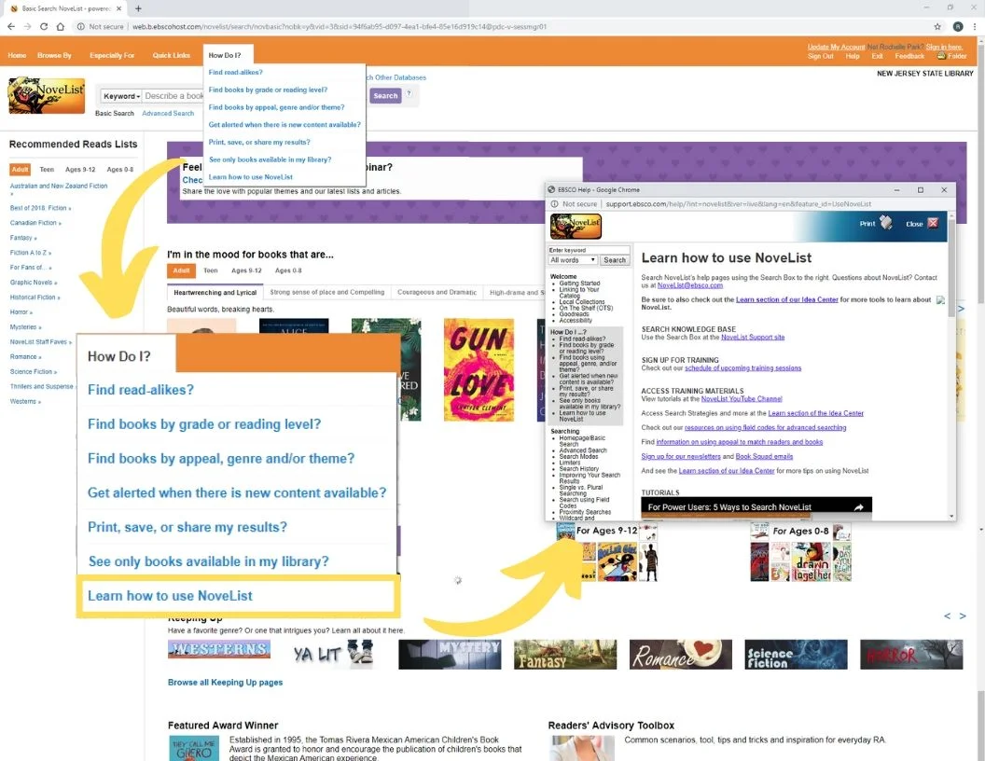Viewport: 985px width, 761px height.
Task: Click the browser forward arrow
Action: [x=27, y=26]
